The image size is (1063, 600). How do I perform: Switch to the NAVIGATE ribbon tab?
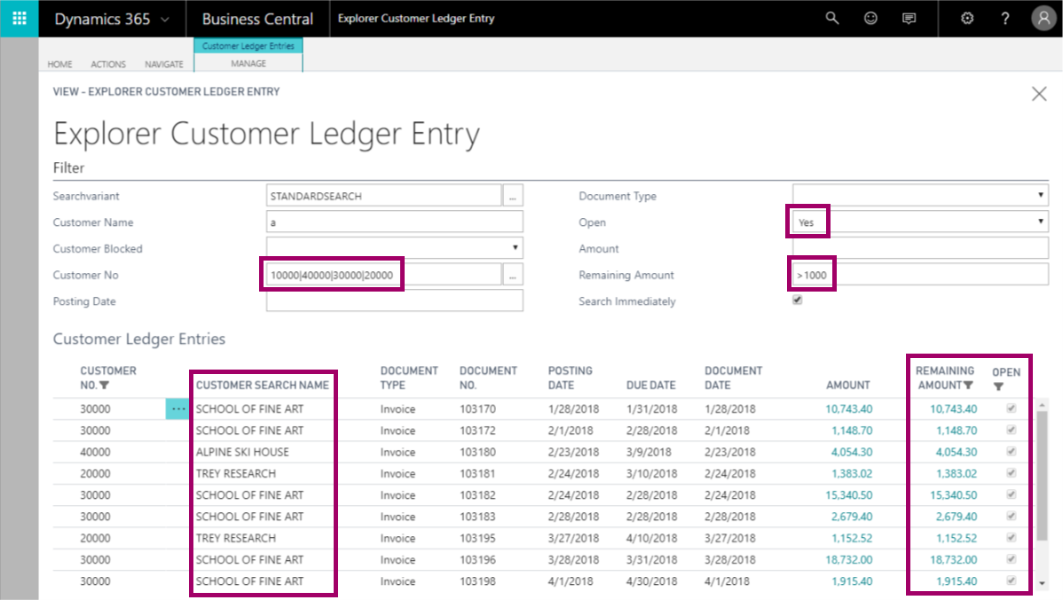(164, 65)
